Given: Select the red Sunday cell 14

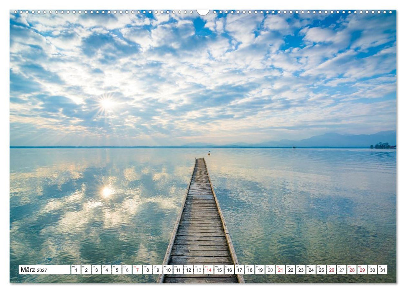Looking at the screenshot, I should click(209, 270).
